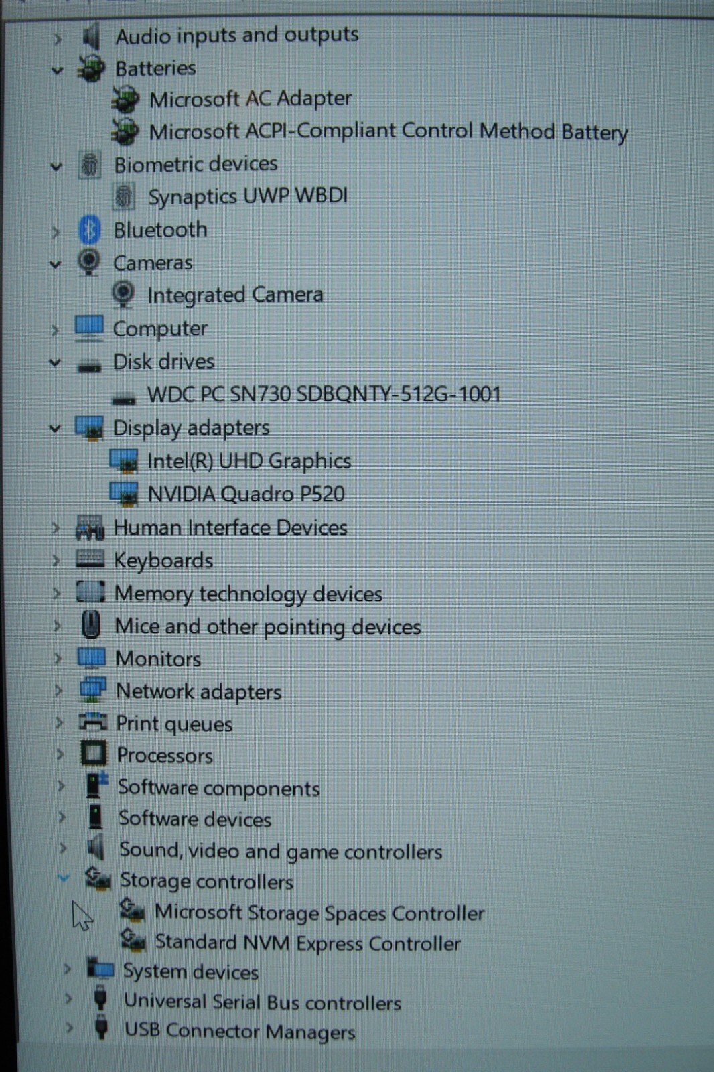Image resolution: width=714 pixels, height=1072 pixels.
Task: Collapse the Batteries category
Action: tap(57, 70)
